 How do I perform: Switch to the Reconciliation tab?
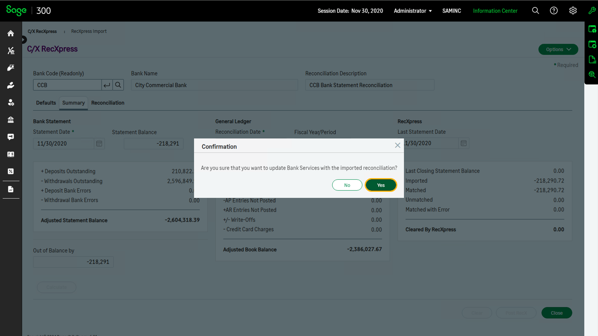pos(107,103)
